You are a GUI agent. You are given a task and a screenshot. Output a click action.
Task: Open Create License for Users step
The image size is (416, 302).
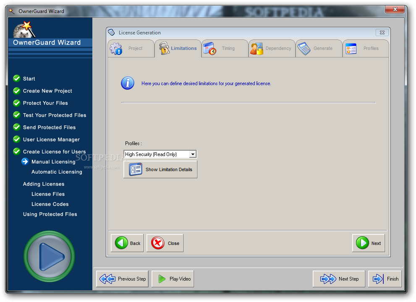point(55,152)
